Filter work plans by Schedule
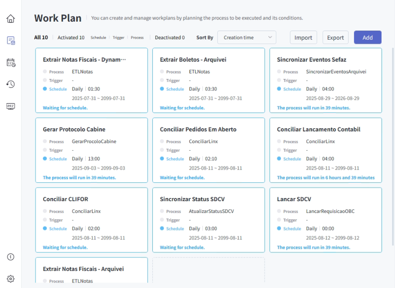The height and width of the screenshot is (288, 395). [x=98, y=38]
